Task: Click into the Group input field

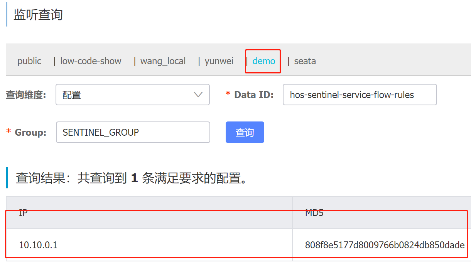Action: [133, 132]
